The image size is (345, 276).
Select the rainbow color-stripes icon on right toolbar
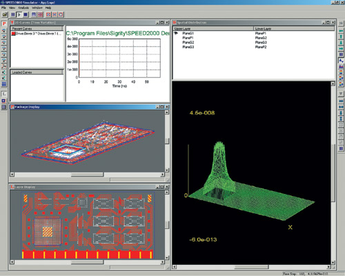pyautogui.click(x=341, y=72)
